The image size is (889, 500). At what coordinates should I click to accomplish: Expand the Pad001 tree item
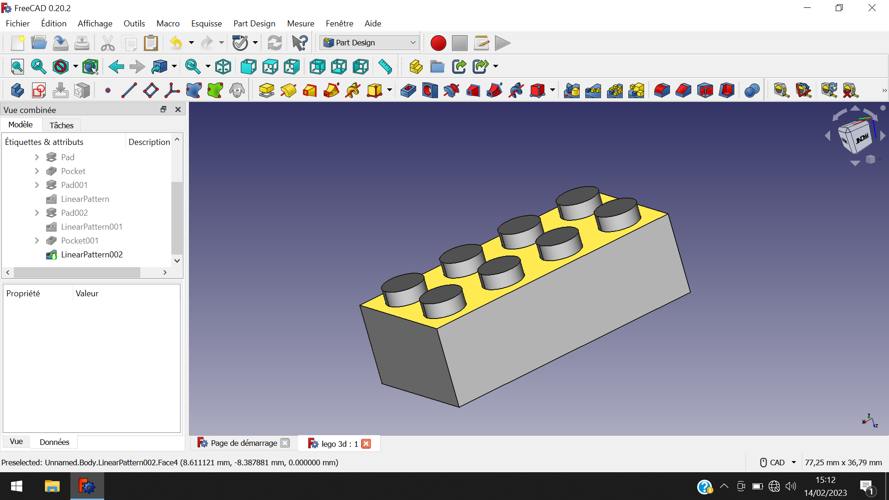tap(37, 185)
